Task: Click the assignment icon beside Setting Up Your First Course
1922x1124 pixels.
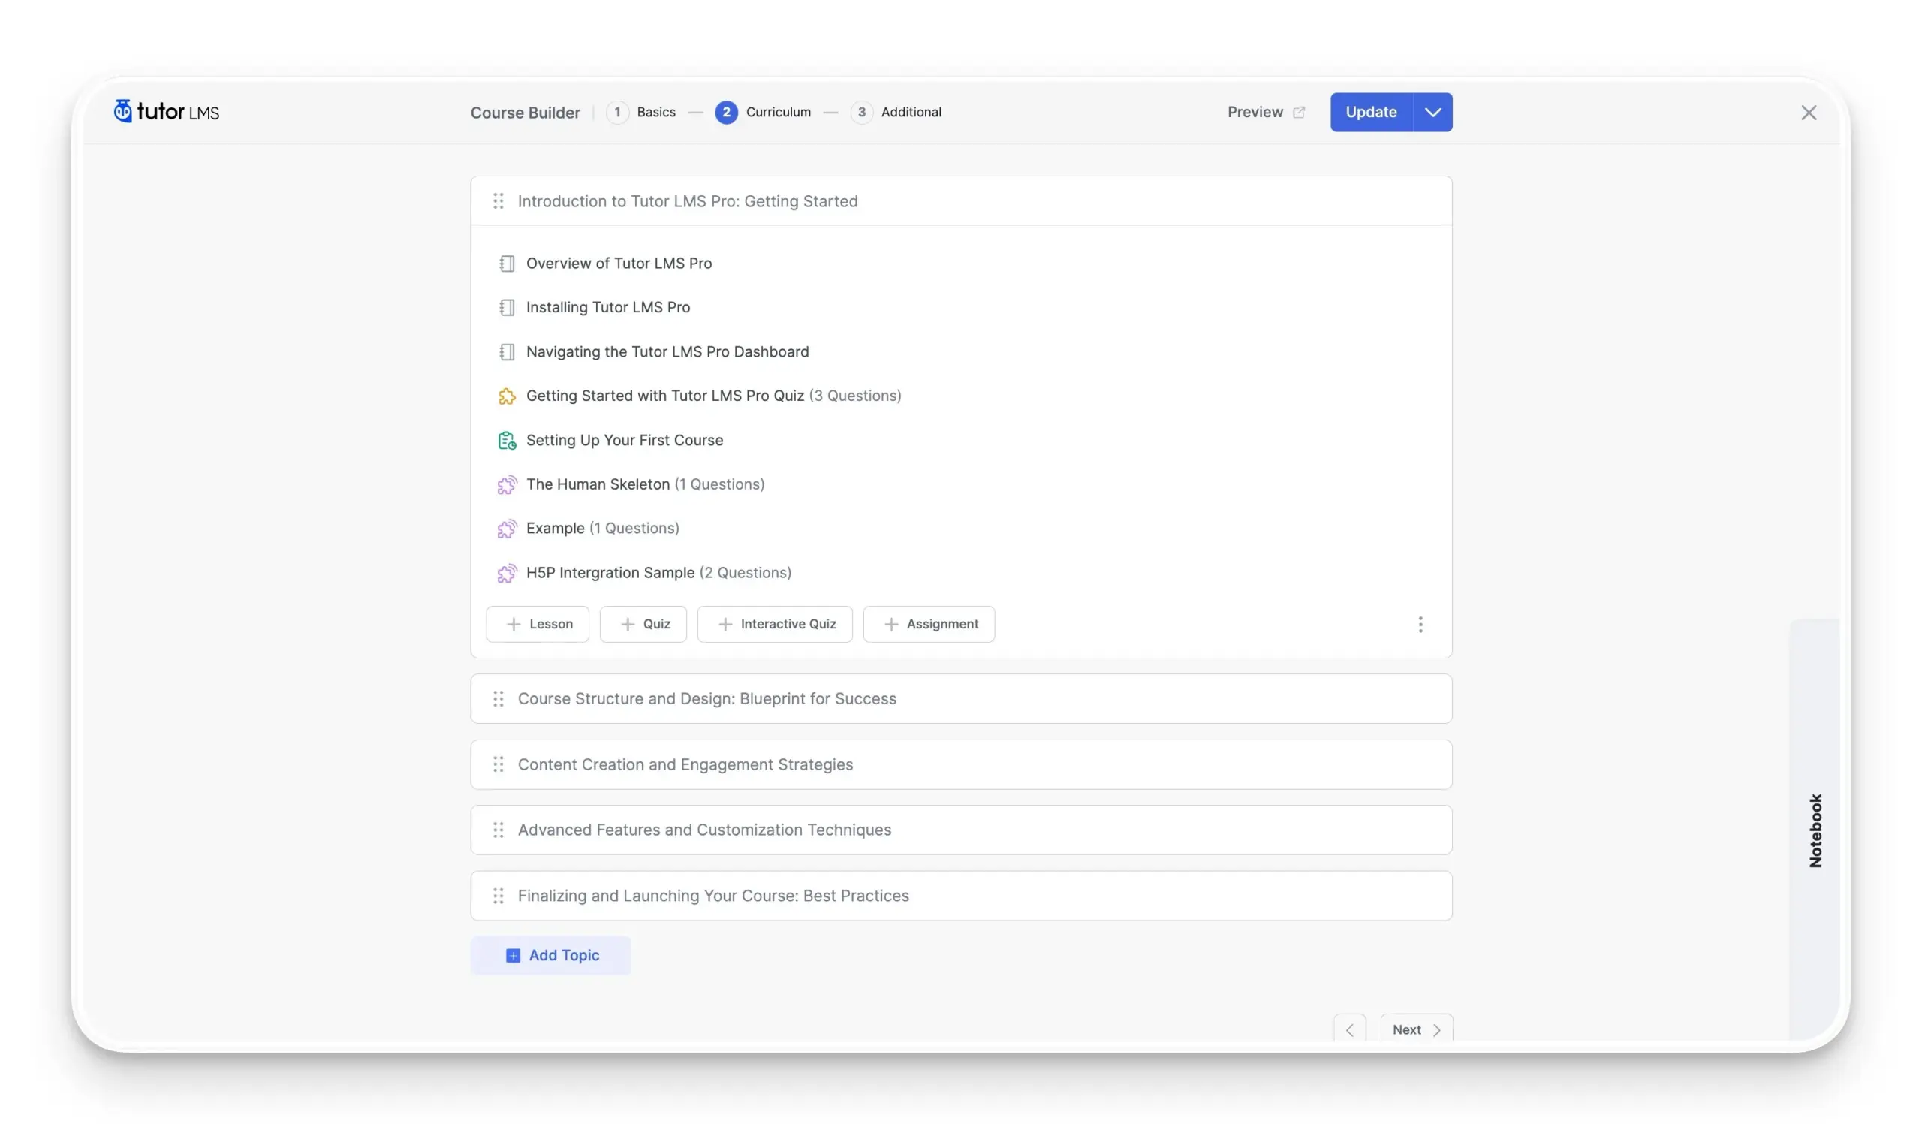Action: click(x=507, y=440)
